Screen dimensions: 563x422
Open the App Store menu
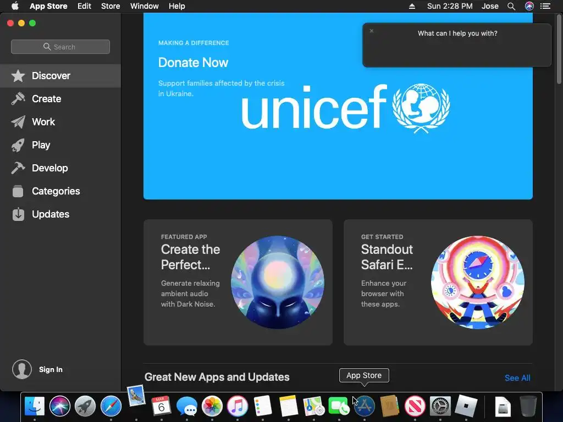(48, 6)
